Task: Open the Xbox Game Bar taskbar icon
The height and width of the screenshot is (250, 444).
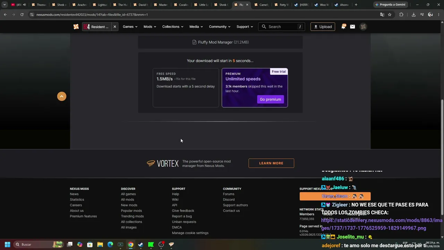Action: tap(120, 244)
